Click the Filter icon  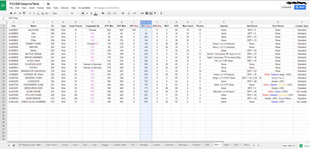coord(155,14)
